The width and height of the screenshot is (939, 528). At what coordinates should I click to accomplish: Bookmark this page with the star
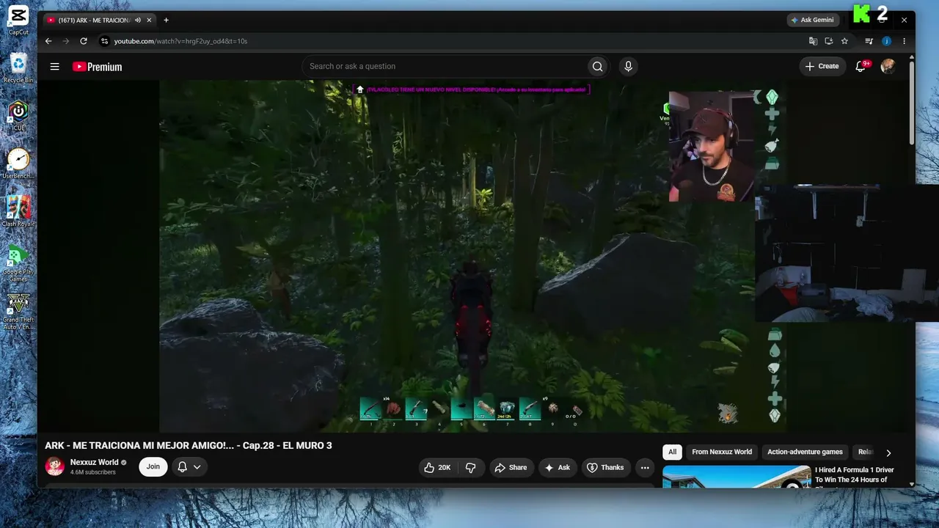(x=844, y=41)
